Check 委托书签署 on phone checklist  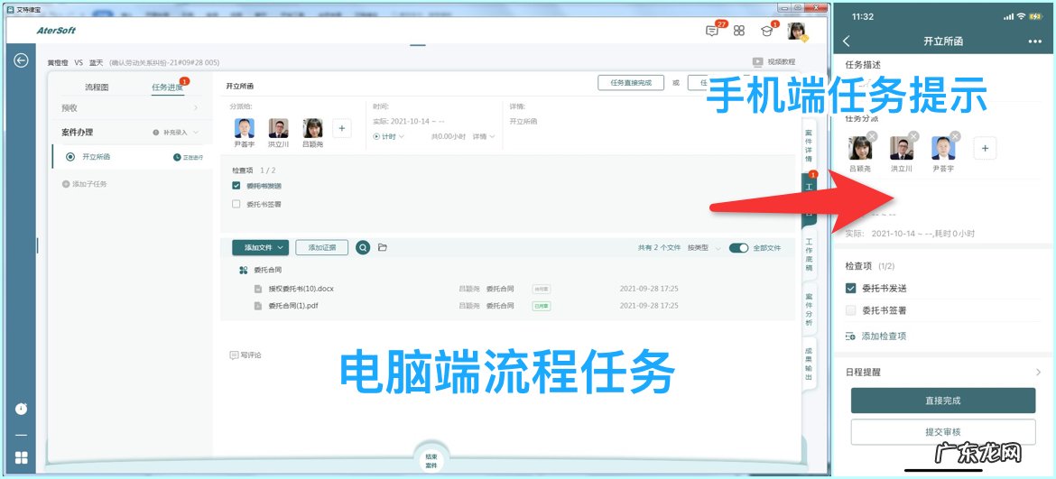point(850,311)
